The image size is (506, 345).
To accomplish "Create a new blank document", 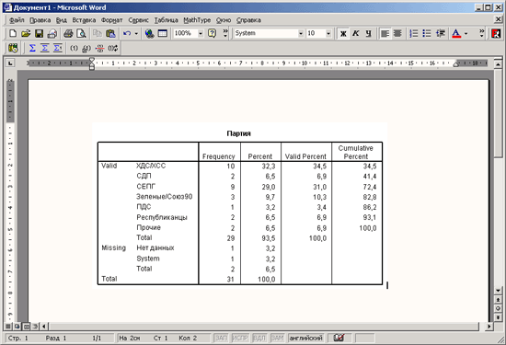I will pyautogui.click(x=13, y=33).
